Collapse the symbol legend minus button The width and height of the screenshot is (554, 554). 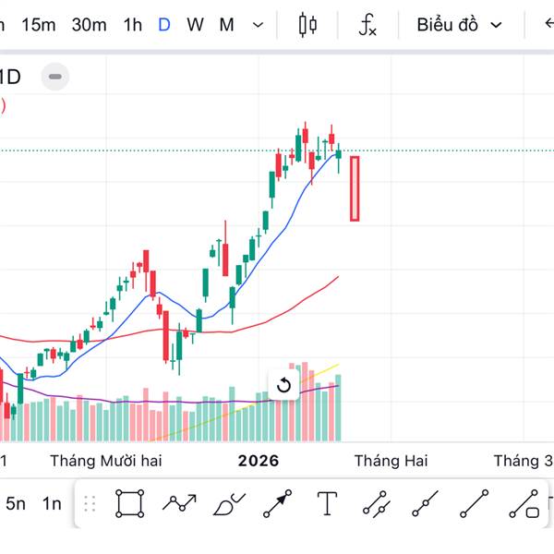pyautogui.click(x=56, y=77)
